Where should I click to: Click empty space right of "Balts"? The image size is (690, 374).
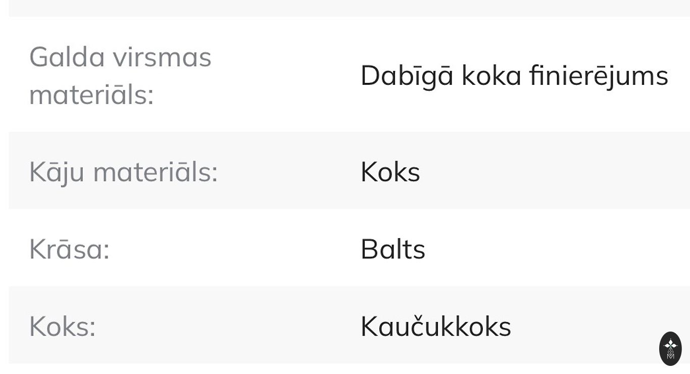[556, 249]
